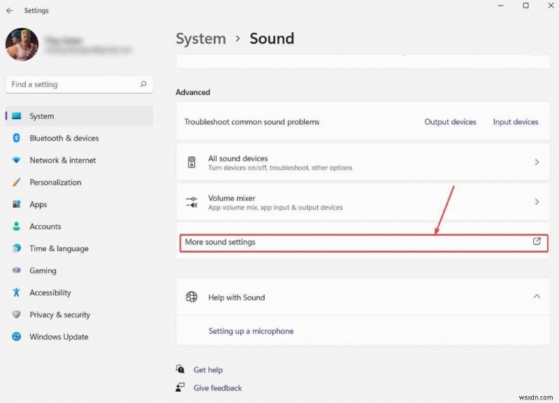Image resolution: width=559 pixels, height=403 pixels.
Task: Click the Find a setting search box
Action: coord(79,84)
